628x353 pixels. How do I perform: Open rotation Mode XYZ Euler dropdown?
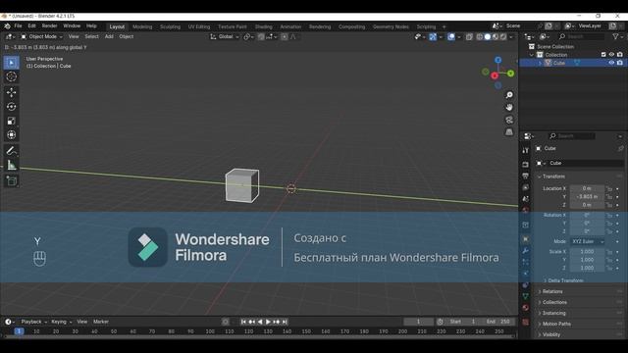point(587,242)
